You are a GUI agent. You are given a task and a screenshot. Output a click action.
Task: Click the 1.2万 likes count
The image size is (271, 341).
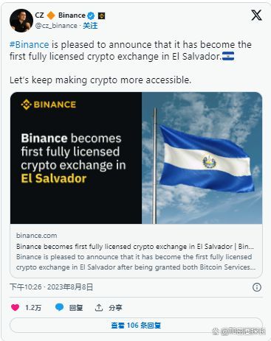(x=33, y=308)
